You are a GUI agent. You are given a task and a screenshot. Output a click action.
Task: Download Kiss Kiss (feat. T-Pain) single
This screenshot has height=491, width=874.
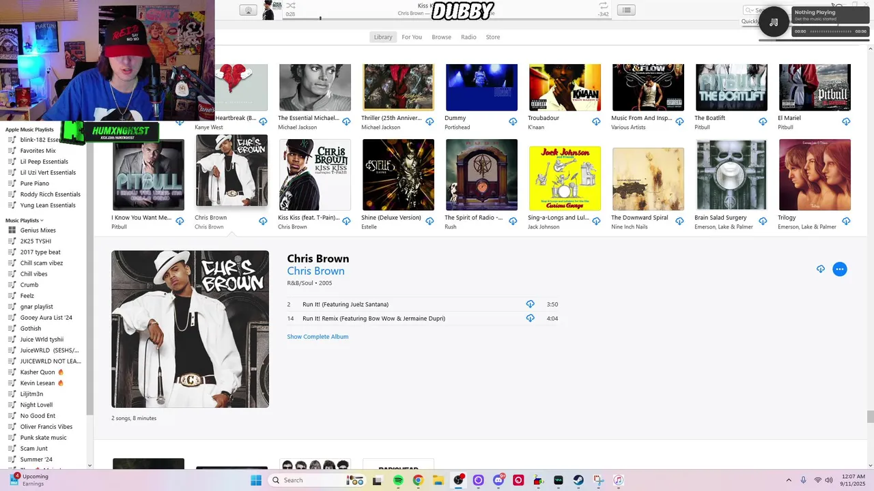[346, 221]
